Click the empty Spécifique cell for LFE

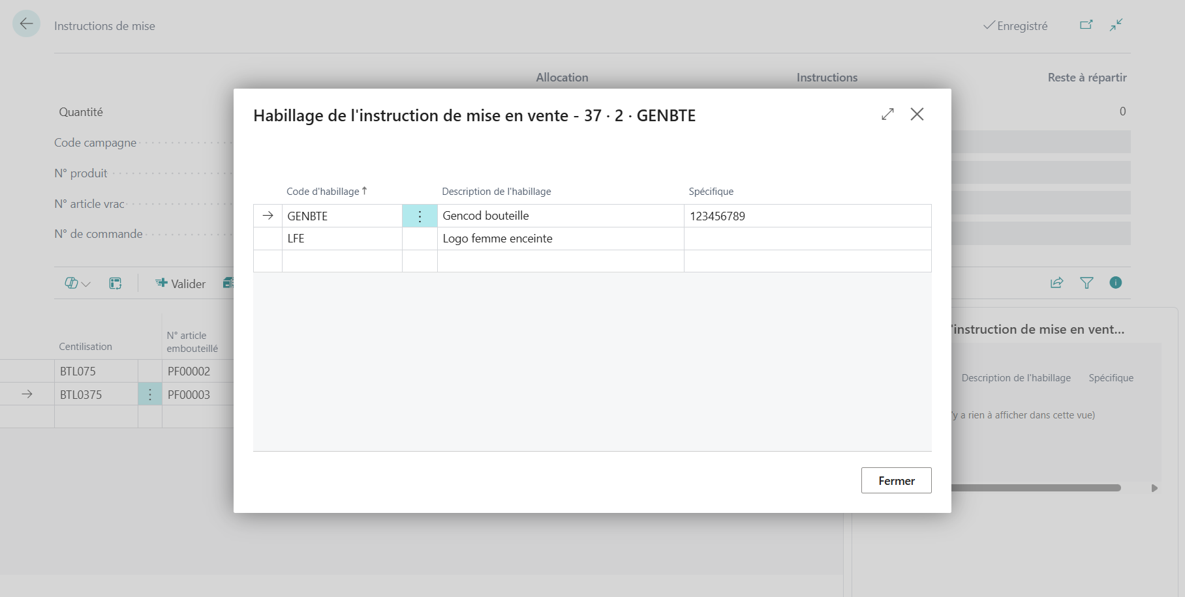tap(807, 239)
